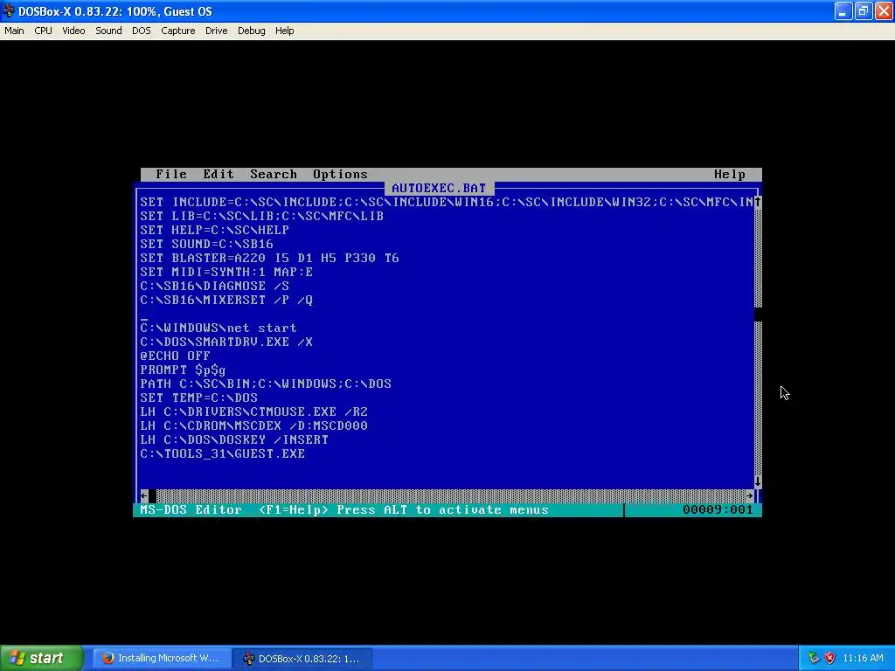
Task: Minimize the DOSBox-X window
Action: [x=843, y=10]
